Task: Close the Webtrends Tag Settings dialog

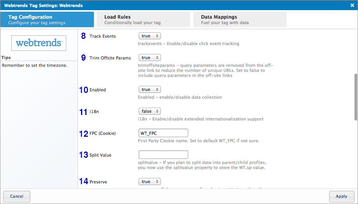Action: click(x=352, y=5)
